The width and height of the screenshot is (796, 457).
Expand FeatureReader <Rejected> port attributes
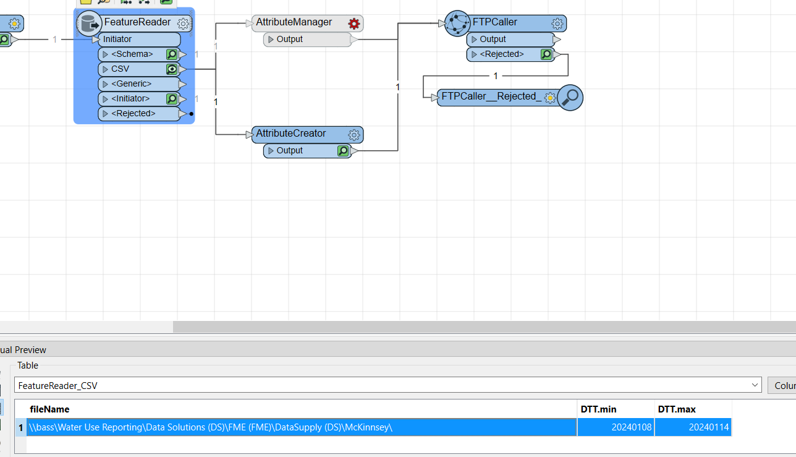click(105, 114)
